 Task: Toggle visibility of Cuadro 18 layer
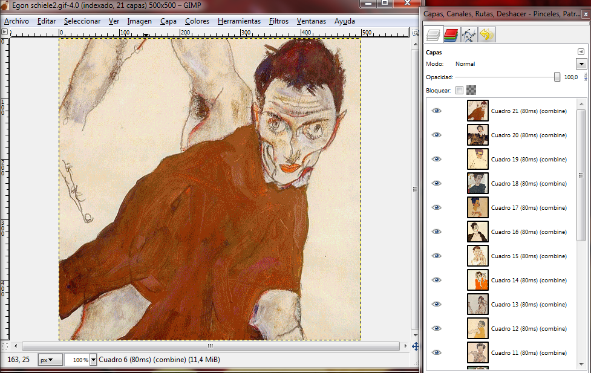[x=437, y=183]
